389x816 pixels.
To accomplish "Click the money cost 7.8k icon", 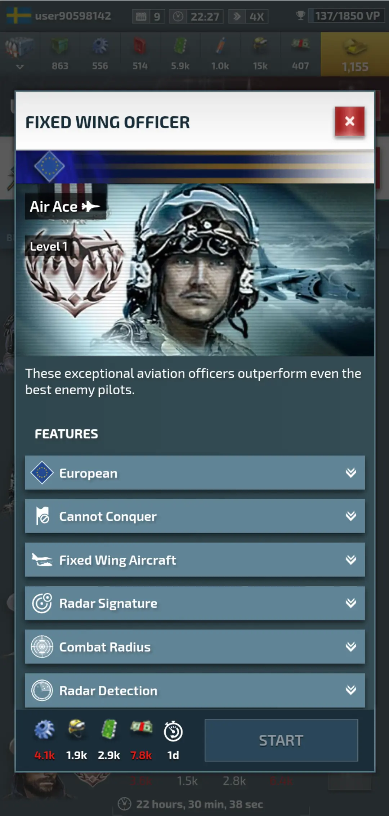I will tap(141, 727).
